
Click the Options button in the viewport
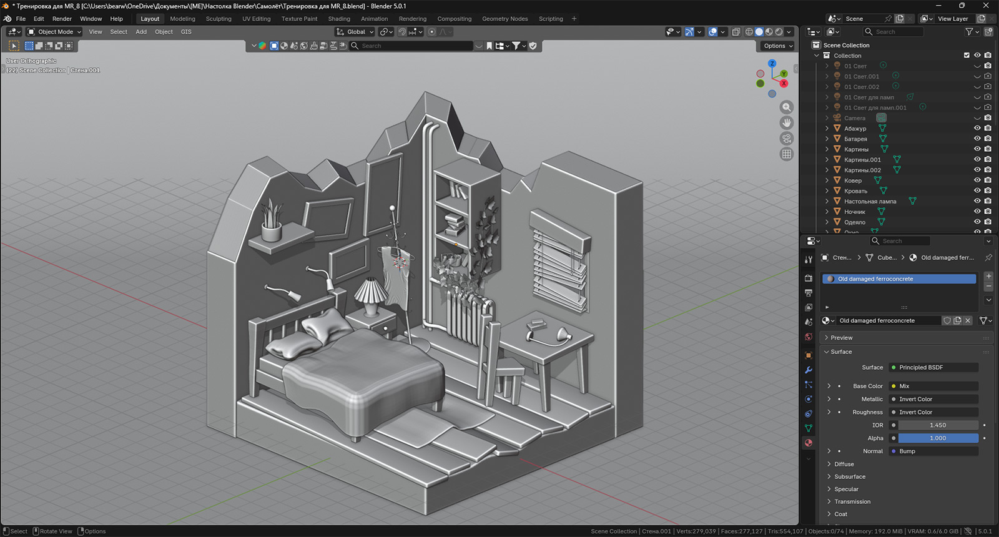coord(777,46)
